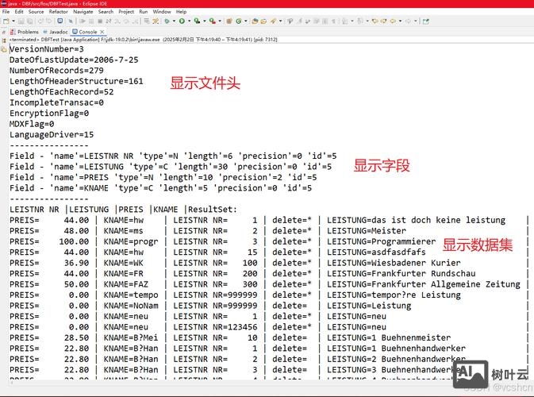Open a terminal with the blue toolbar icon
The image size is (534, 397).
60,21
